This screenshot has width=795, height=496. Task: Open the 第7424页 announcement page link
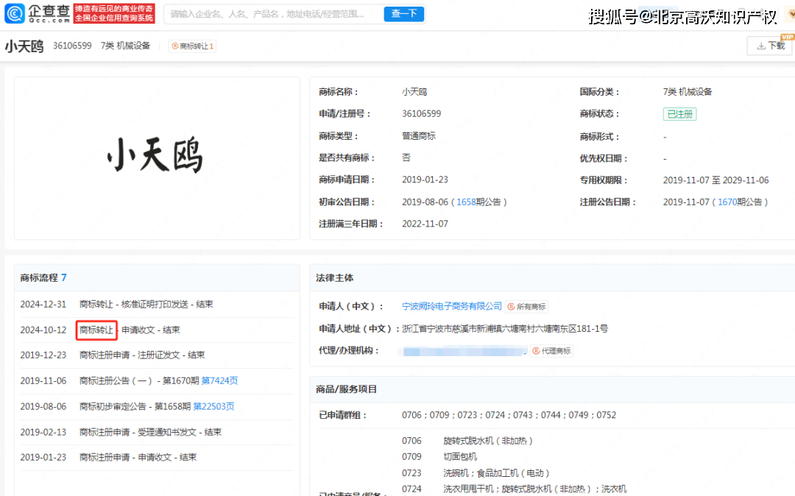(x=219, y=380)
